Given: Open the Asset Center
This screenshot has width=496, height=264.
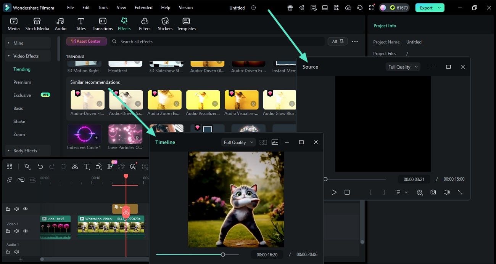Looking at the screenshot, I should pyautogui.click(x=87, y=41).
